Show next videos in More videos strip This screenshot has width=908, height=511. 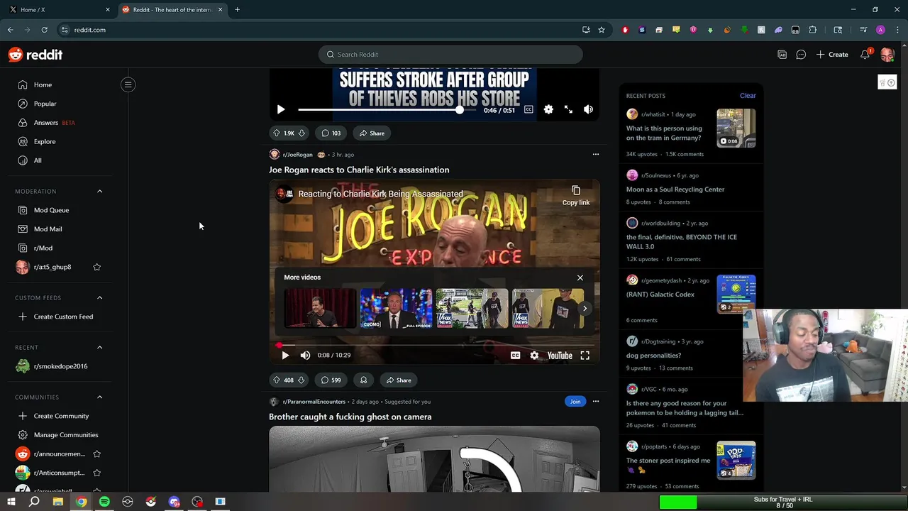coord(585,308)
